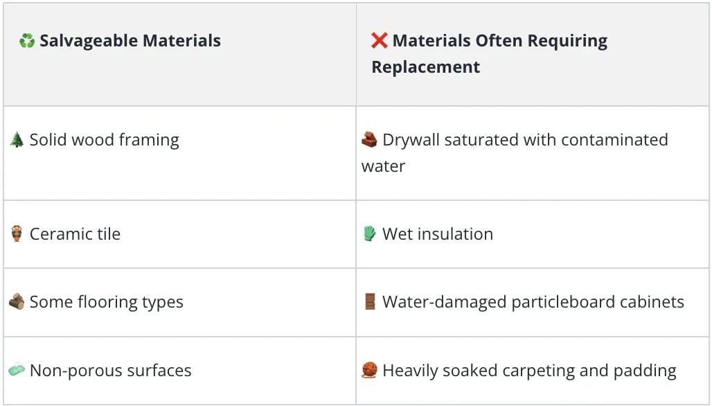Click the yarn ball emoji icon

point(370,370)
